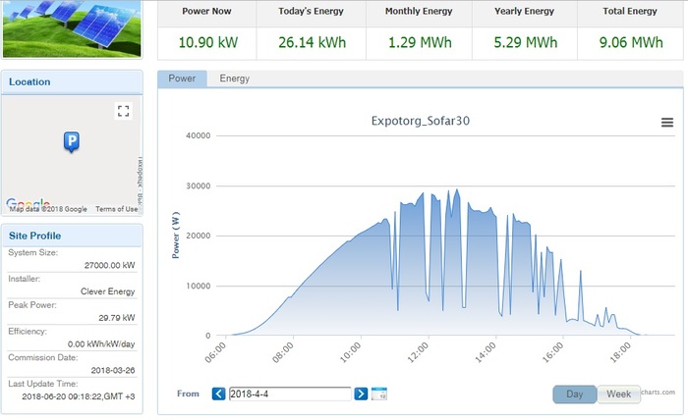
Task: Switch chart range to Day
Action: coord(574,394)
